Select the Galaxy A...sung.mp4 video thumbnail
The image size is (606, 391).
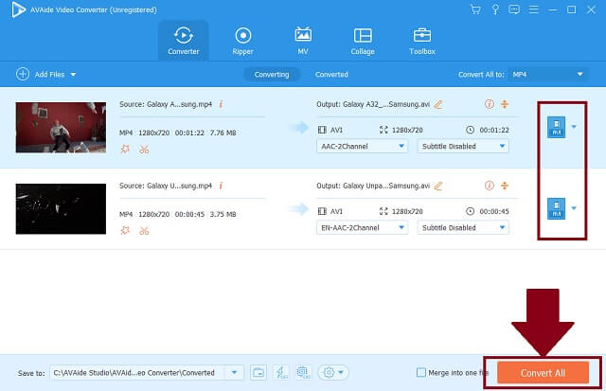pos(61,128)
